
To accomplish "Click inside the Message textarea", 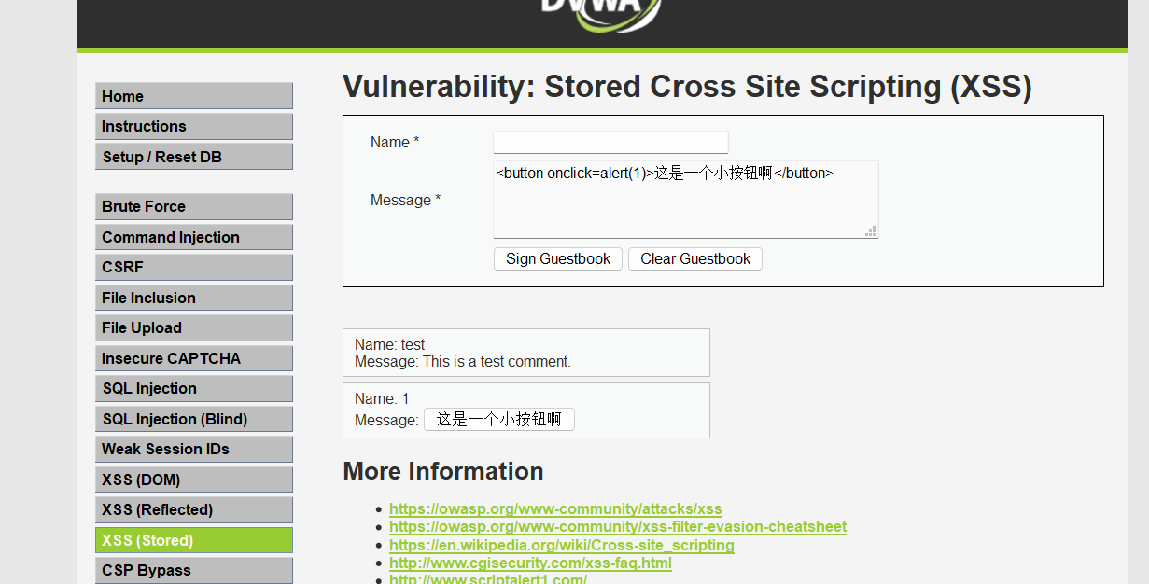I will (x=685, y=200).
